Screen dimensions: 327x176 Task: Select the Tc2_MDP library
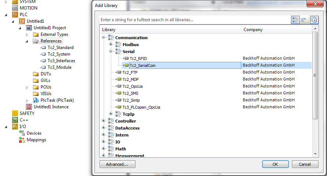pos(131,79)
